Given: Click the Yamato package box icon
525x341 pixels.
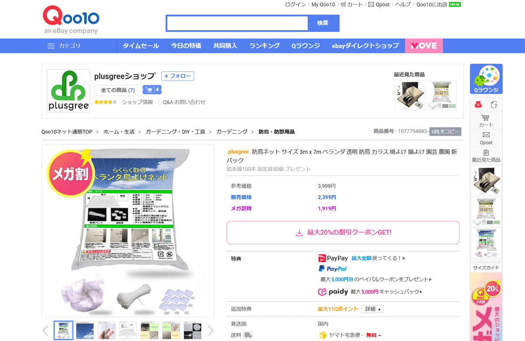Looking at the screenshot, I should pos(323,335).
